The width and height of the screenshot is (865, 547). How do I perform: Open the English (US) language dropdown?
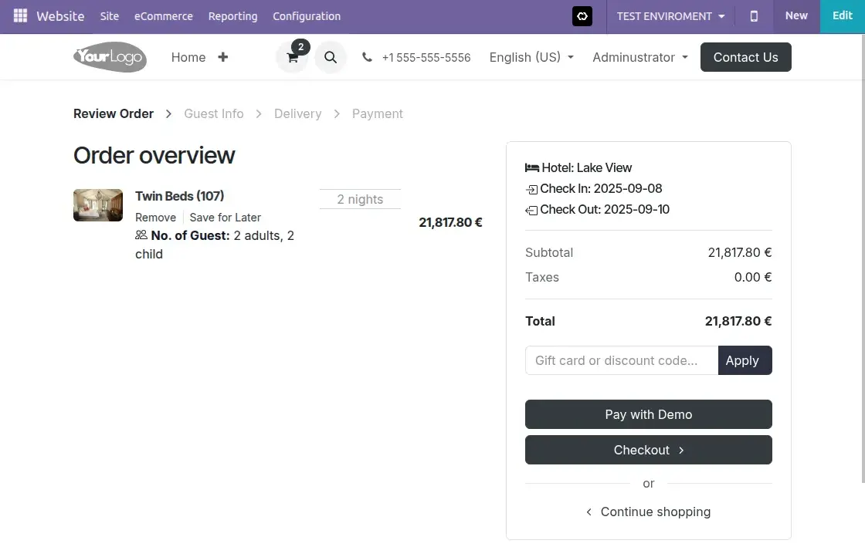pyautogui.click(x=531, y=57)
